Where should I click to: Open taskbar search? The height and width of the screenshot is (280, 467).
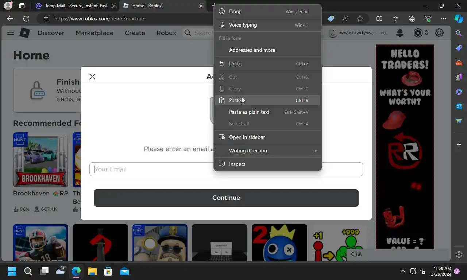coord(28,271)
